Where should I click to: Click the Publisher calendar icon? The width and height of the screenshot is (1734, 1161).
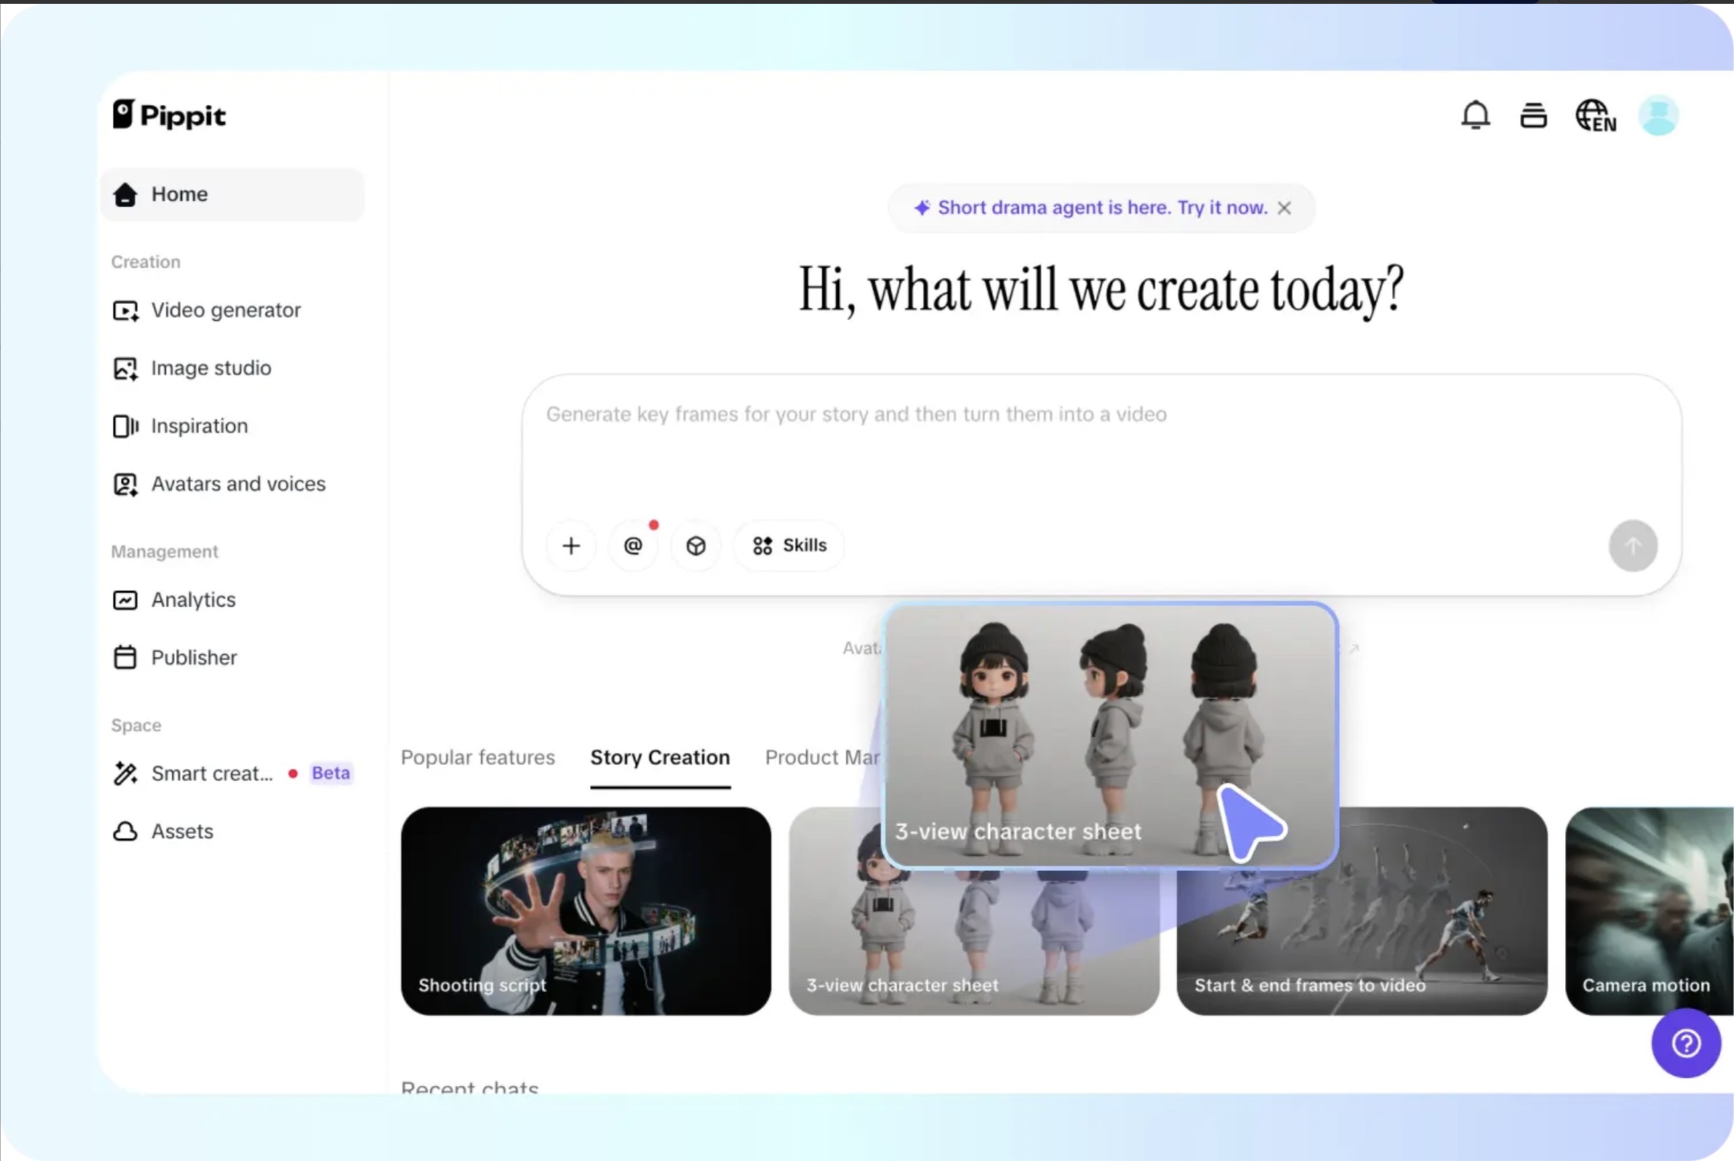click(x=125, y=658)
